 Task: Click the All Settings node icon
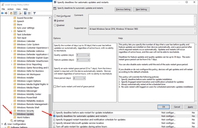pyautogui.click(x=12, y=121)
